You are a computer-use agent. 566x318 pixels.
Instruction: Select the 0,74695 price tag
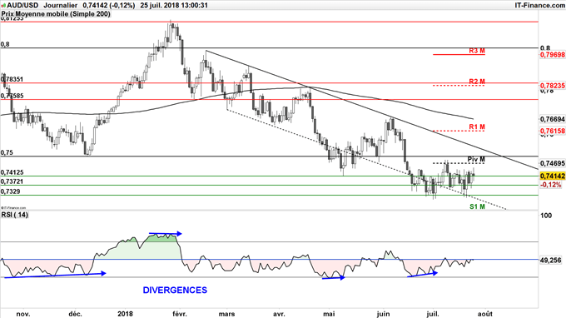(x=553, y=163)
